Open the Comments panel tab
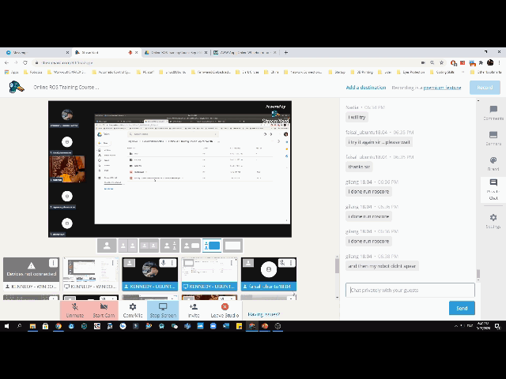506x379 pixels. click(x=493, y=113)
